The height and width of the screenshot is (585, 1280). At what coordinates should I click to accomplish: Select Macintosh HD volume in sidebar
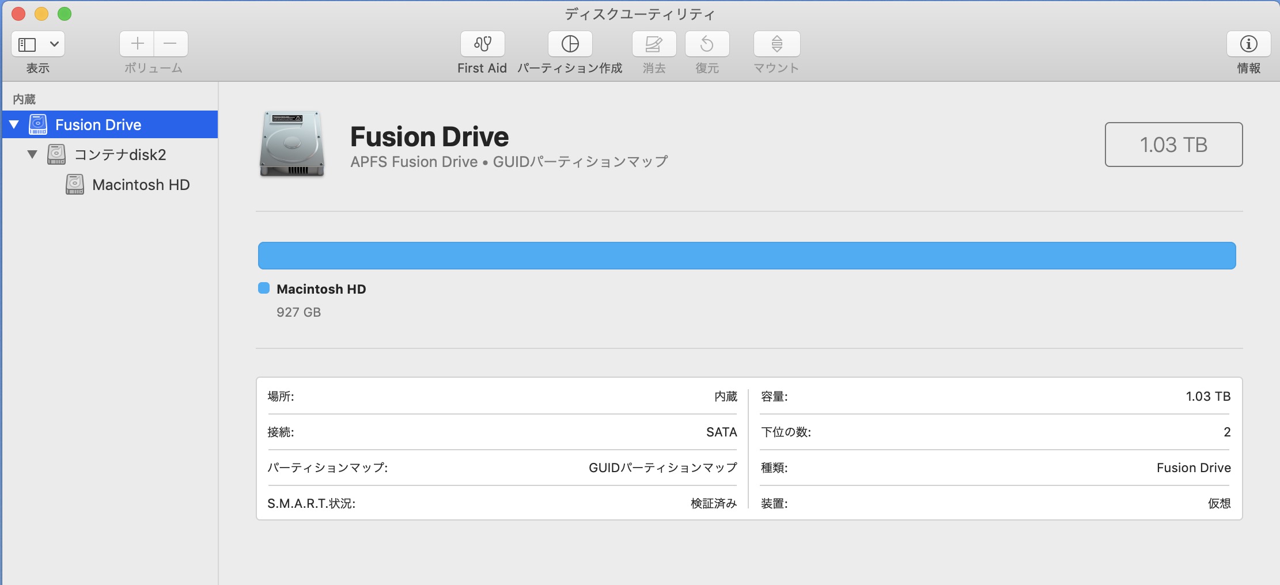pyautogui.click(x=141, y=185)
